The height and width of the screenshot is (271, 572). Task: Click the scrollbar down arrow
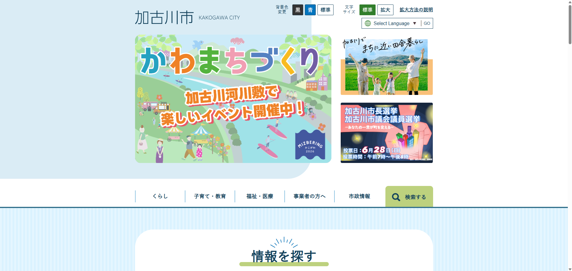pos(570,269)
